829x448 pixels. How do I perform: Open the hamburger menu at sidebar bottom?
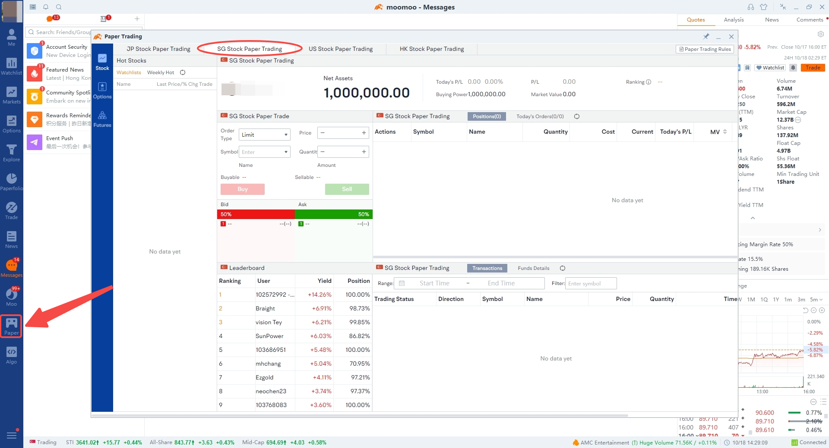point(12,435)
